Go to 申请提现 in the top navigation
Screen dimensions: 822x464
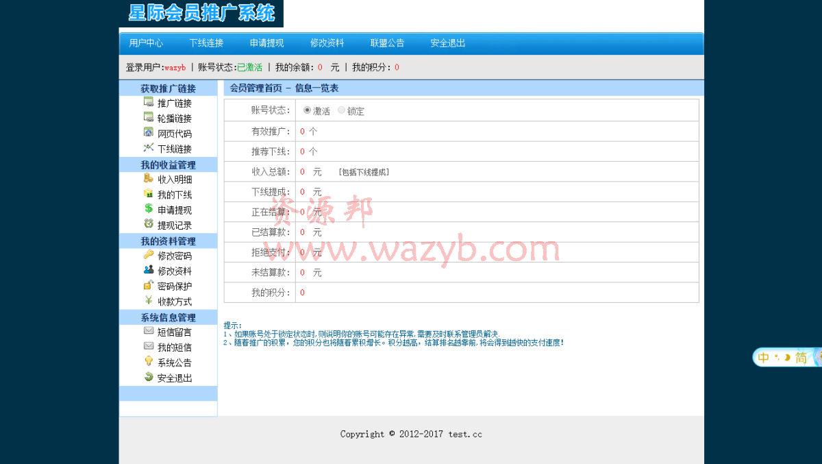[x=266, y=42]
